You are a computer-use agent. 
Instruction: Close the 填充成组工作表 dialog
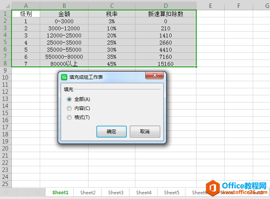point(154,75)
